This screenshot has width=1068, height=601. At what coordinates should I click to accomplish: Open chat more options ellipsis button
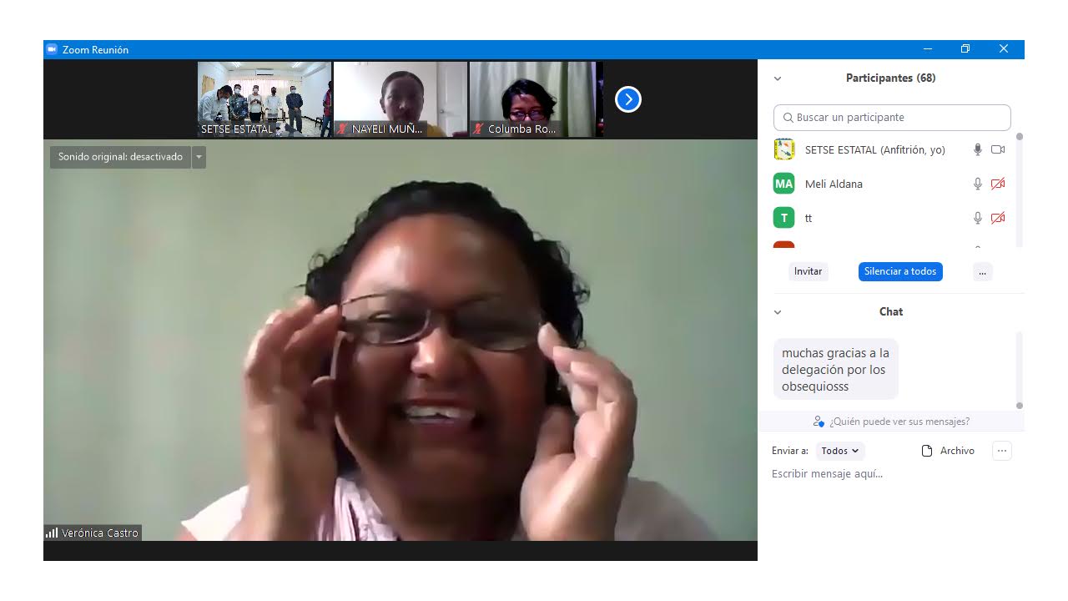tap(1002, 451)
